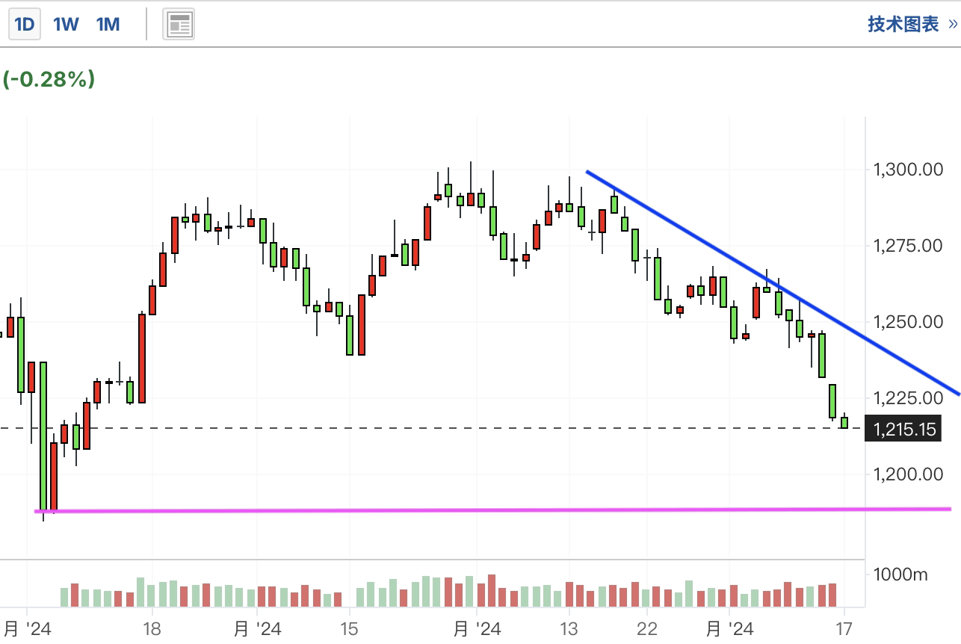Click the 1,275.00 price axis label
961x644 pixels.
tap(908, 246)
